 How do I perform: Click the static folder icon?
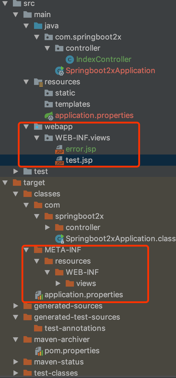[49, 93]
